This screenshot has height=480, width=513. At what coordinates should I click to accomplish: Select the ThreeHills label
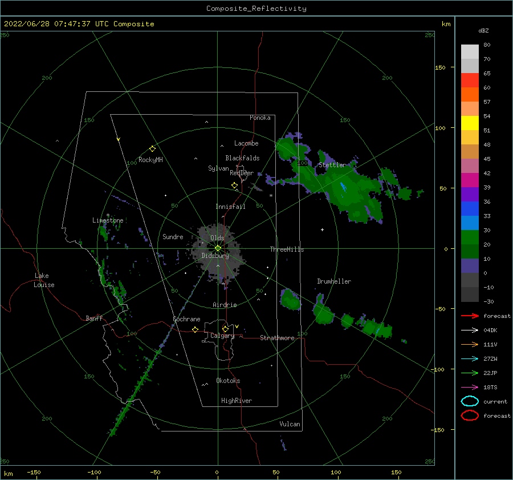tap(287, 249)
